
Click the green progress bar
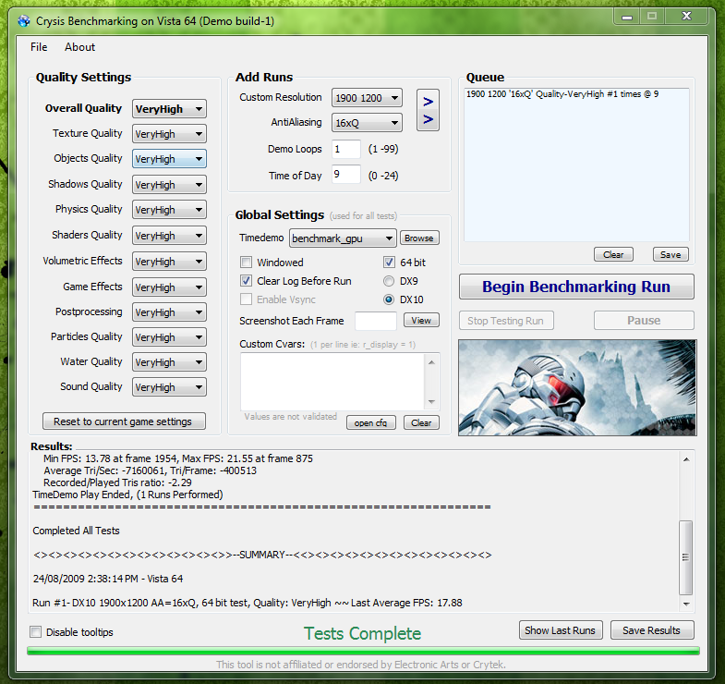[363, 651]
